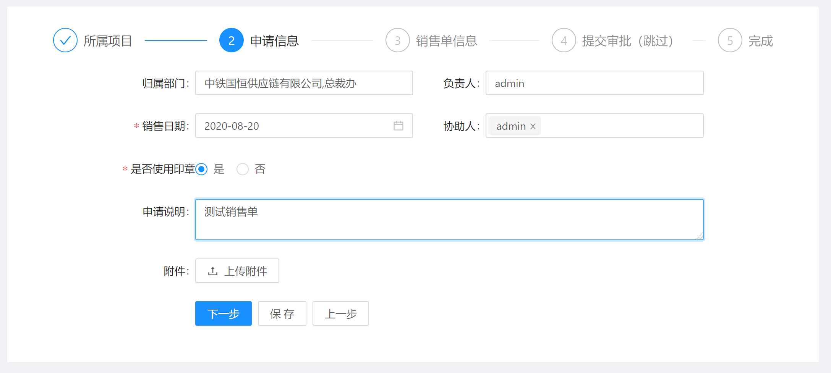Go back with 上一步 button
Viewport: 831px width, 373px height.
click(340, 313)
